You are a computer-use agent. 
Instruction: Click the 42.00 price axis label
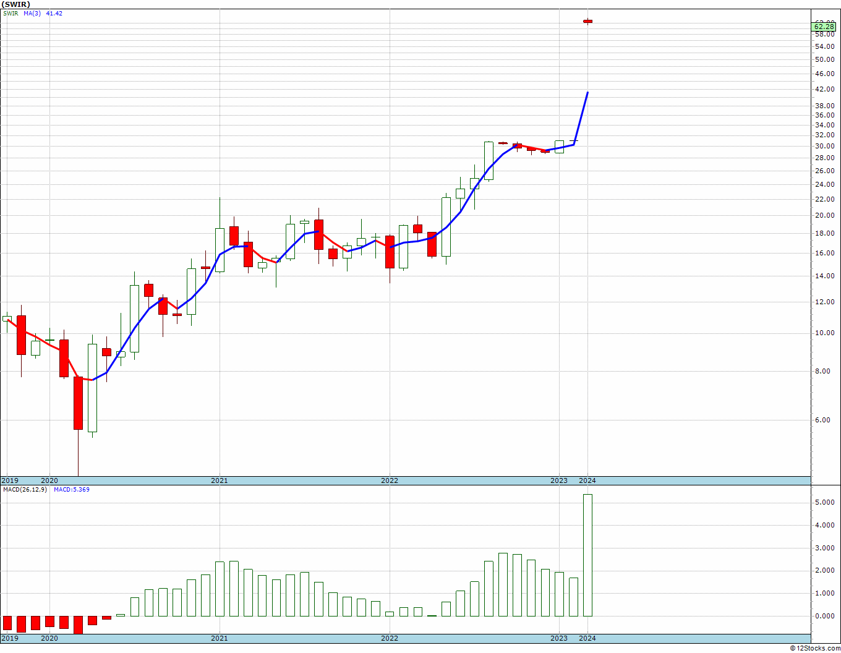click(x=824, y=90)
